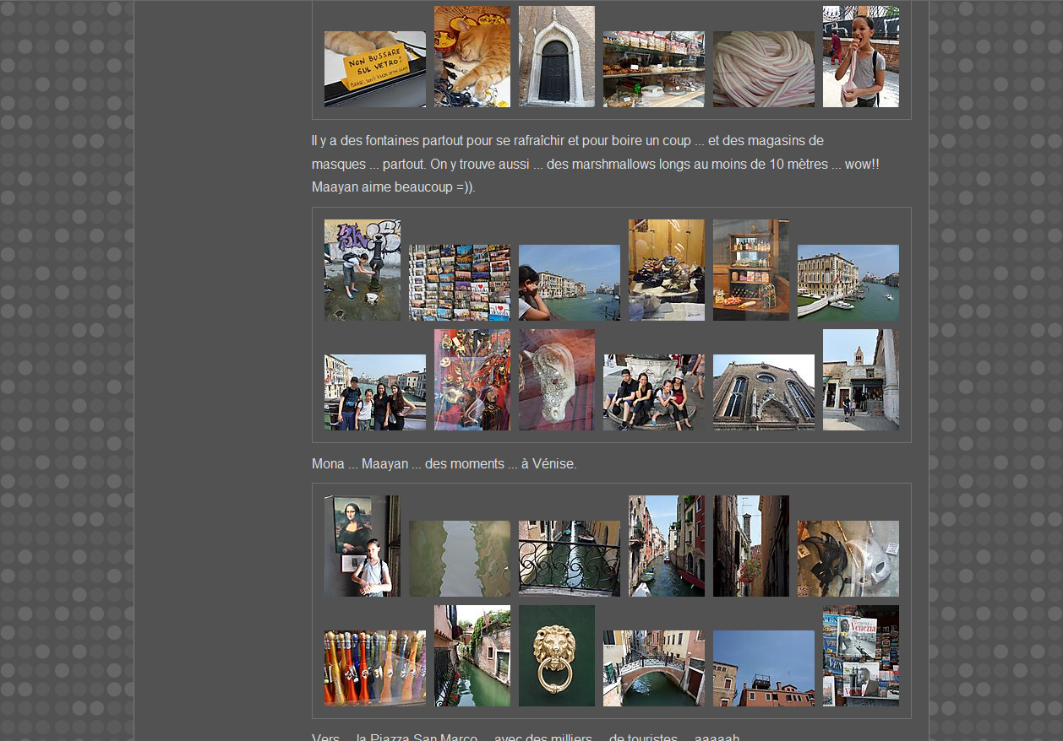
Task: Open the red carnival masks shop photo
Action: pos(472,380)
